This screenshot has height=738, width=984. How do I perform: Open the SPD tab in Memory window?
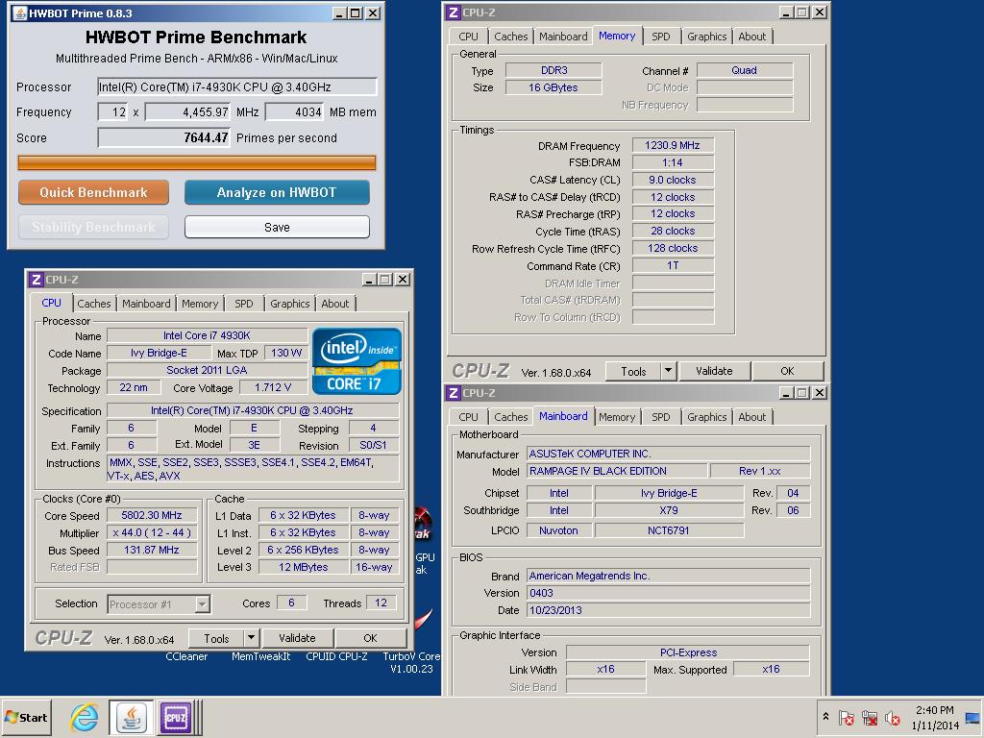point(660,37)
